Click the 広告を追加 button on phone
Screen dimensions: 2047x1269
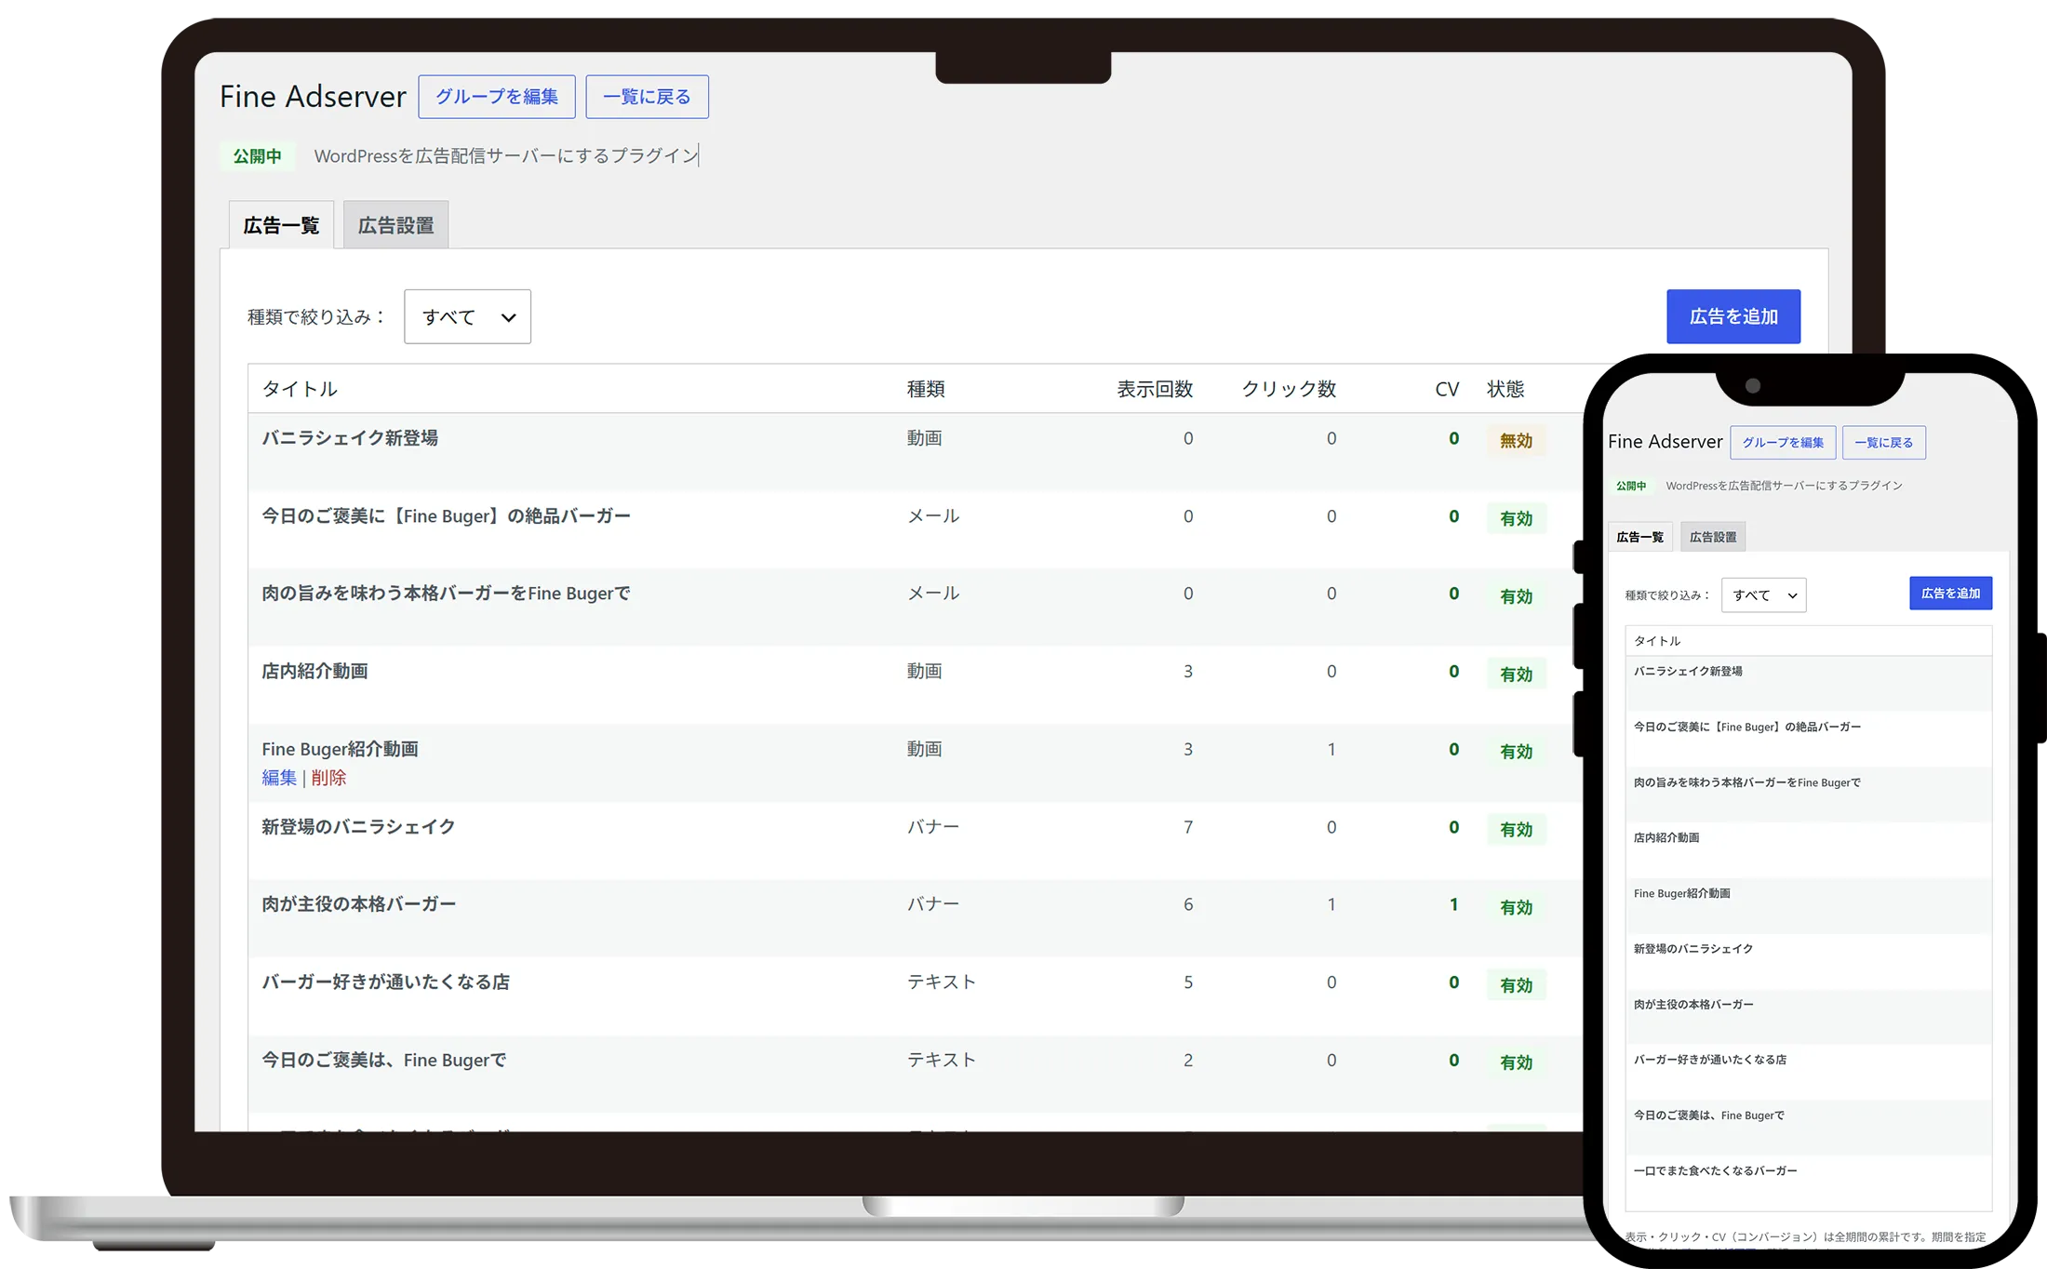[x=1950, y=593]
